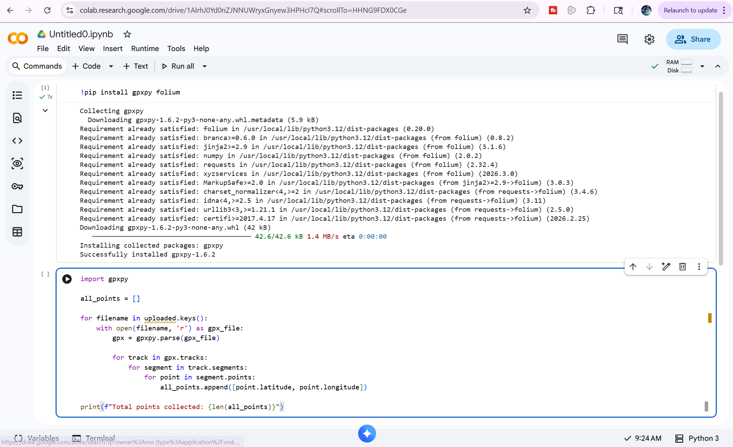Reload the browser page
The width and height of the screenshot is (733, 447).
[x=47, y=10]
